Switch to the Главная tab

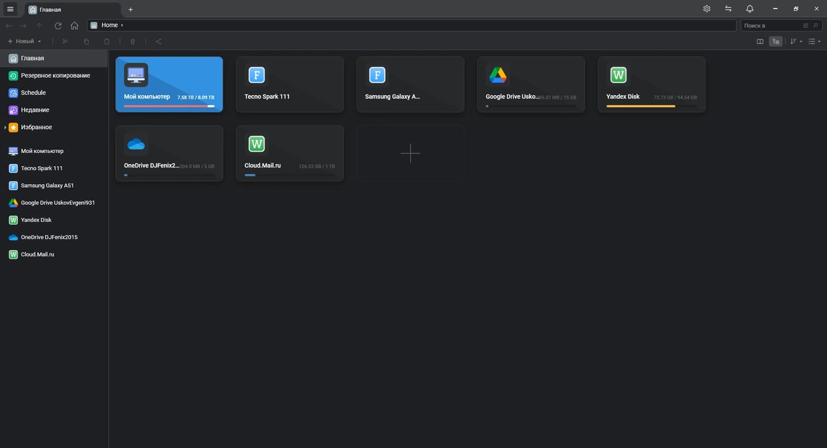click(x=72, y=10)
